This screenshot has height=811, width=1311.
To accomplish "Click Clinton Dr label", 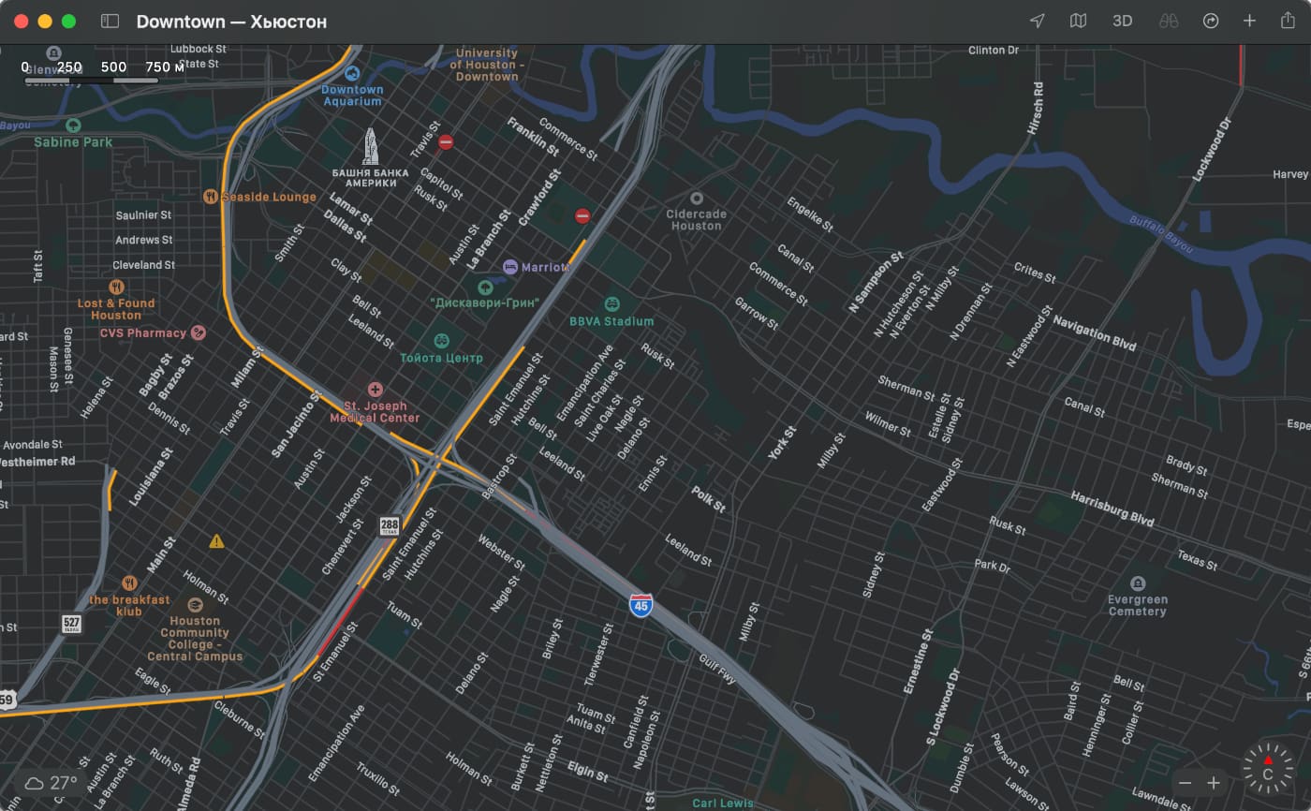I will click(994, 51).
